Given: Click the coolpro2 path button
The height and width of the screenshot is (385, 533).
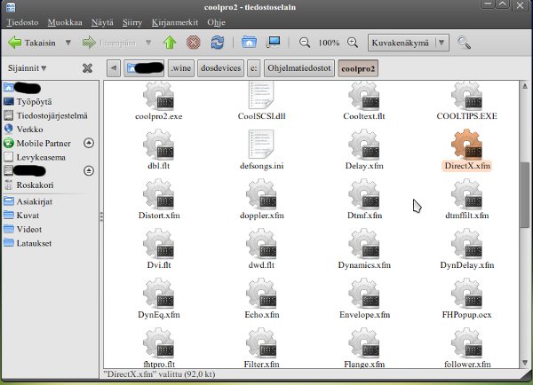Looking at the screenshot, I should [358, 68].
